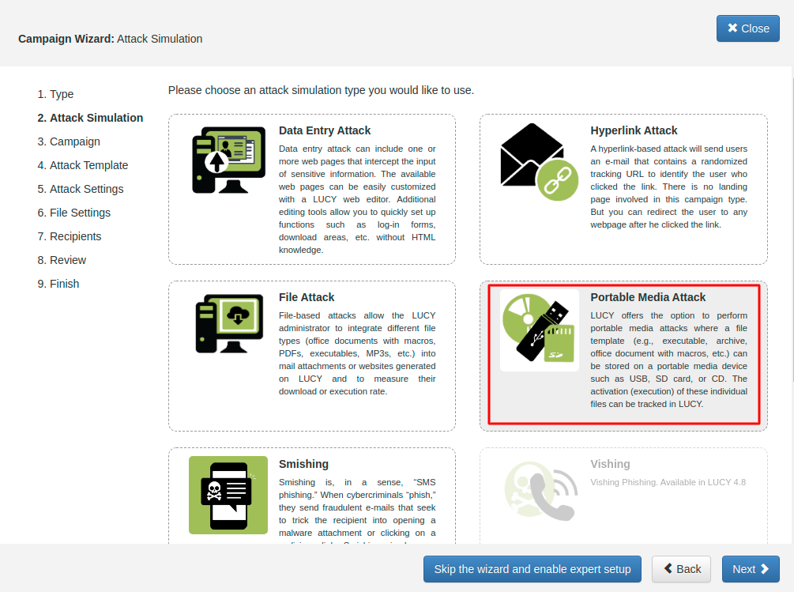Viewport: 794px width, 592px height.
Task: Click the vertical scrollbar of the wizard
Action: (x=792, y=231)
